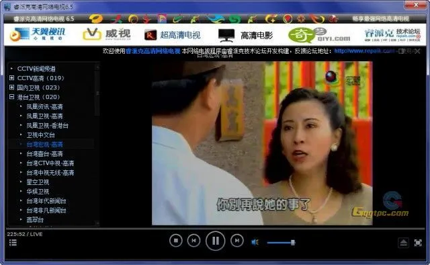Select highlighted 台湾...-高清 channel in blue
The image size is (430, 265).
point(44,144)
